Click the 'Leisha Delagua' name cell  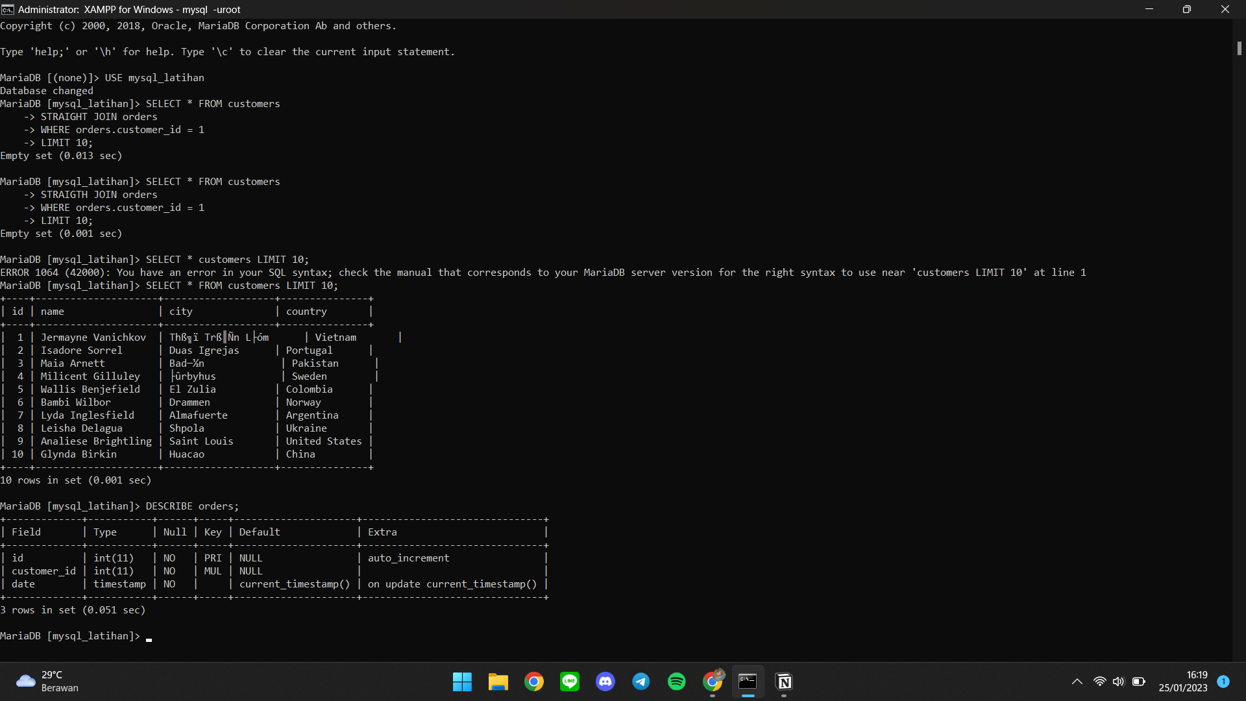pos(81,428)
